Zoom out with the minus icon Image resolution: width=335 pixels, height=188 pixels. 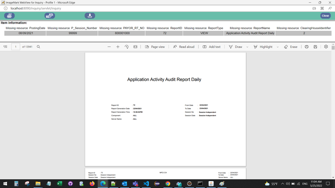click(109, 47)
